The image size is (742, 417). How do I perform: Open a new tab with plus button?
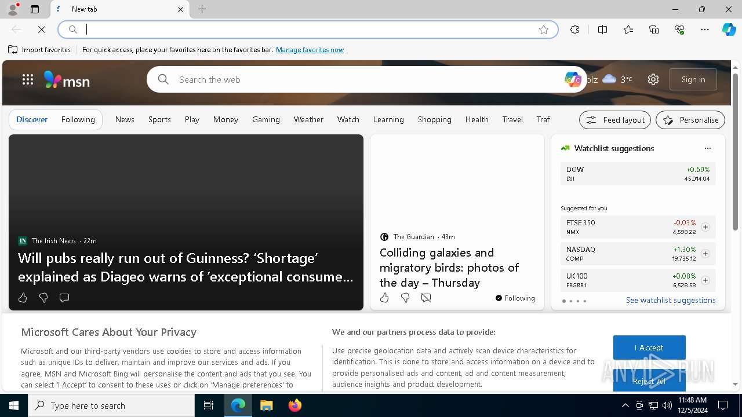tap(202, 9)
